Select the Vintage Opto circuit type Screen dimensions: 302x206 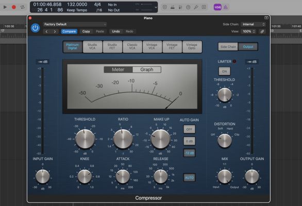(192, 46)
